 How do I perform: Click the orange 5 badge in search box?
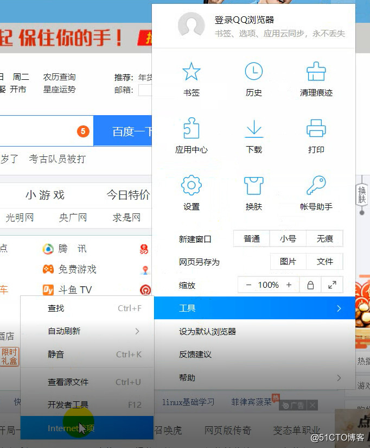tap(83, 131)
